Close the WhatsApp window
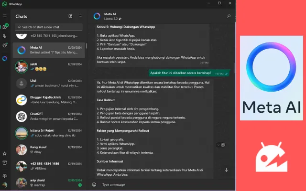Screen dimensions: 306x191 pyautogui.click(x=230, y=3)
